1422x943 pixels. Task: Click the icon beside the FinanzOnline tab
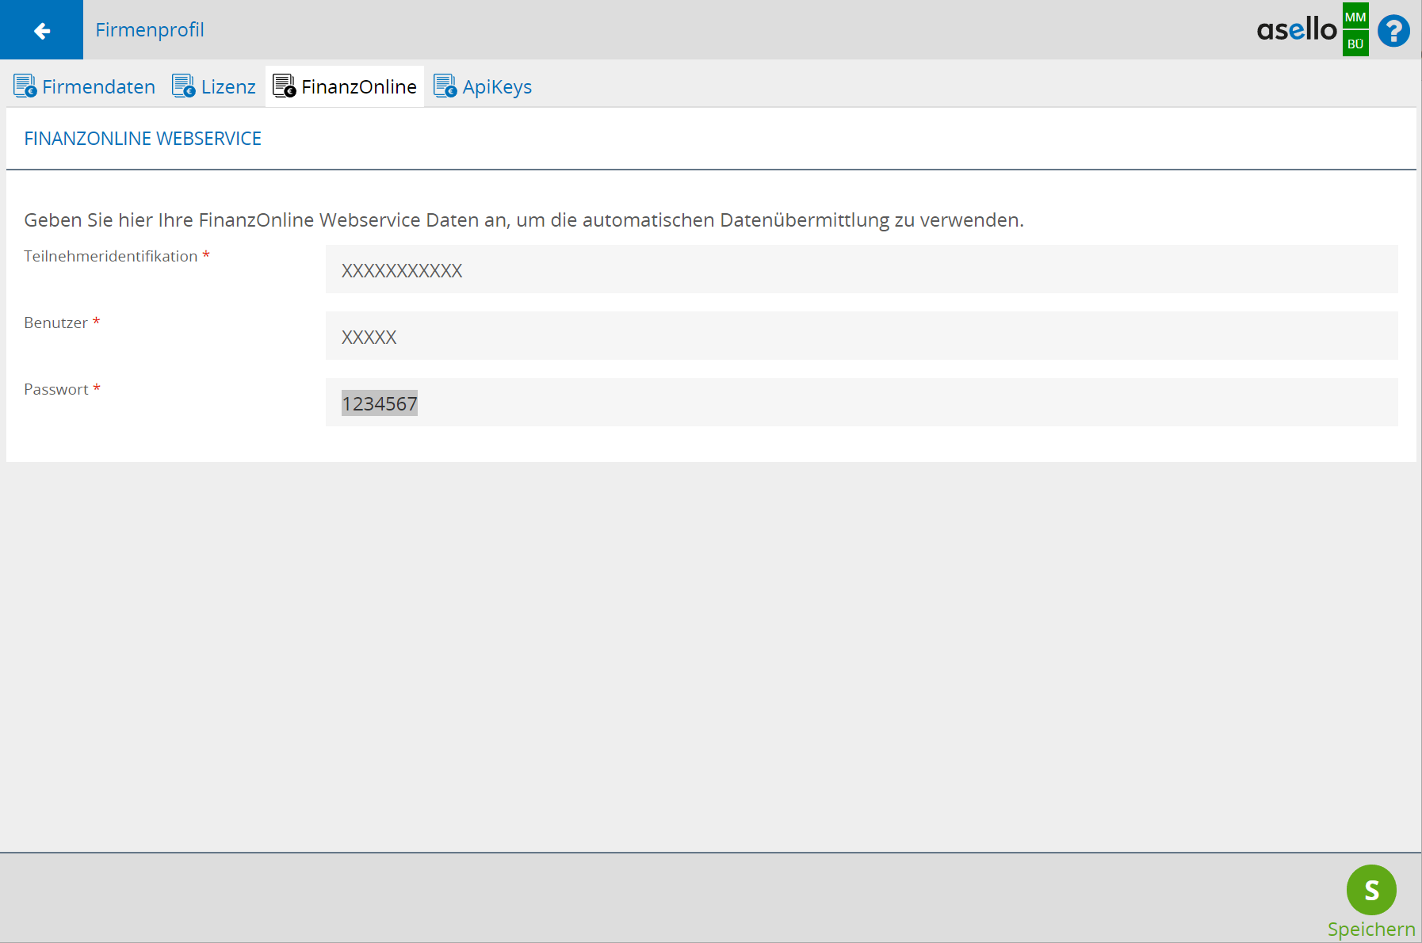tap(284, 86)
